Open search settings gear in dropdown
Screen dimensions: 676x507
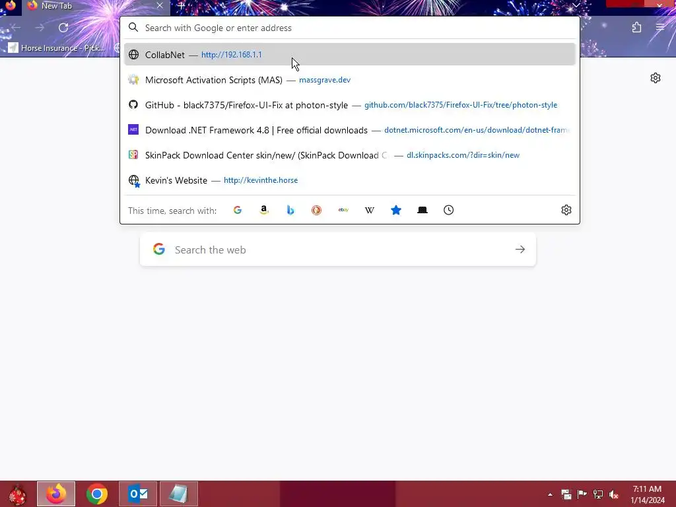(566, 210)
